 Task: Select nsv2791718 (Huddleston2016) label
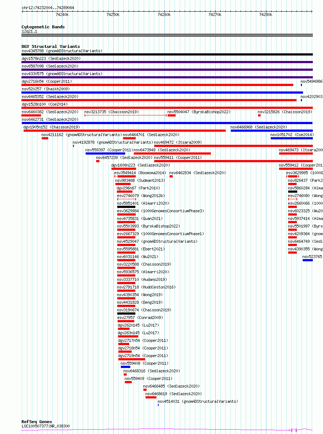click(146, 287)
